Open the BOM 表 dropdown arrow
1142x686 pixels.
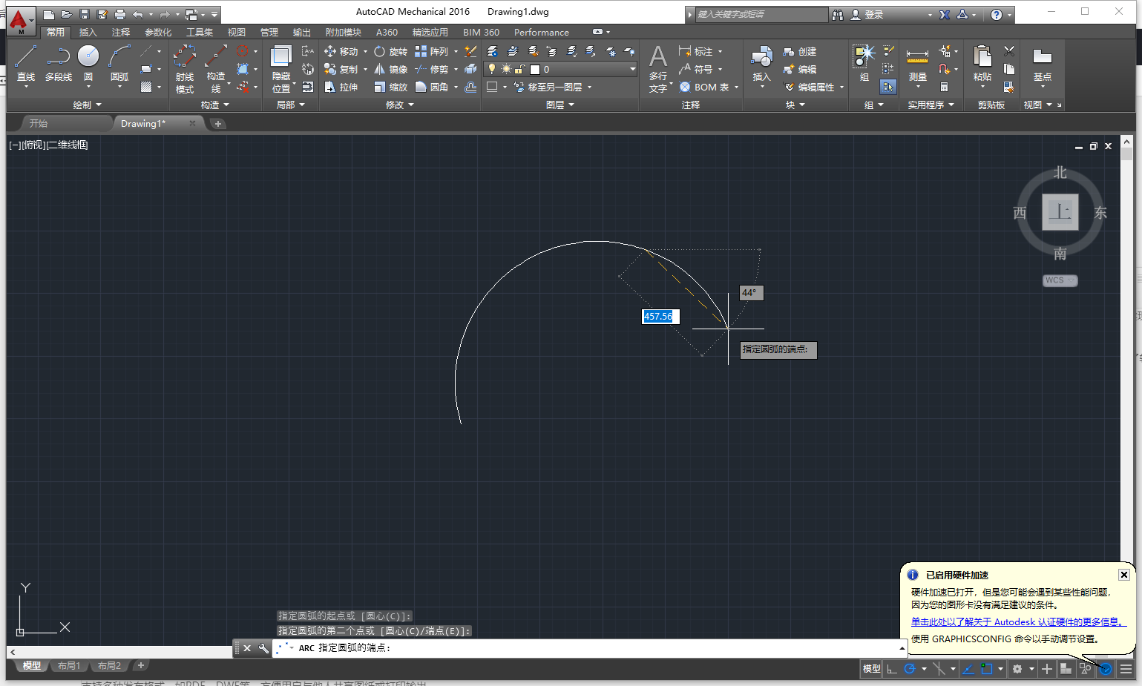pyautogui.click(x=737, y=87)
